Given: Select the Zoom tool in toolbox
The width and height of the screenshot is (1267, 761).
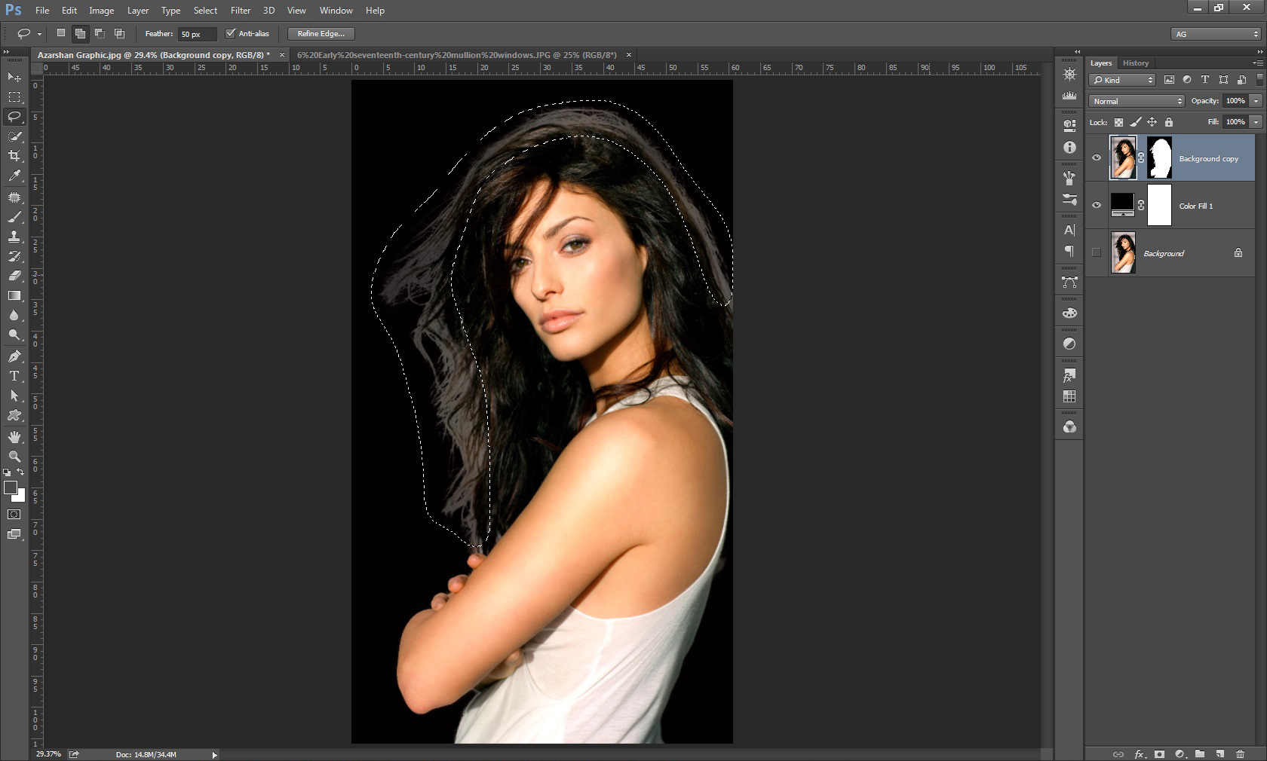Looking at the screenshot, I should [x=14, y=457].
